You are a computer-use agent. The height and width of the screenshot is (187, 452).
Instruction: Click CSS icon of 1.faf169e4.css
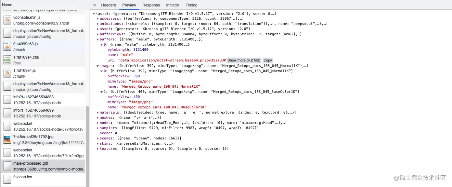[x=7, y=60]
